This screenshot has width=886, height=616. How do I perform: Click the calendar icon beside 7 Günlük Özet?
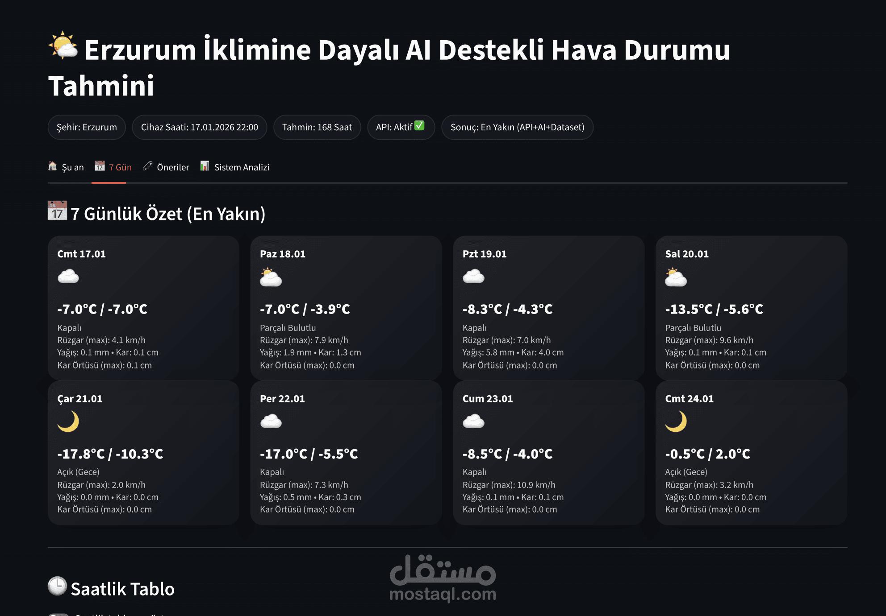pyautogui.click(x=57, y=211)
